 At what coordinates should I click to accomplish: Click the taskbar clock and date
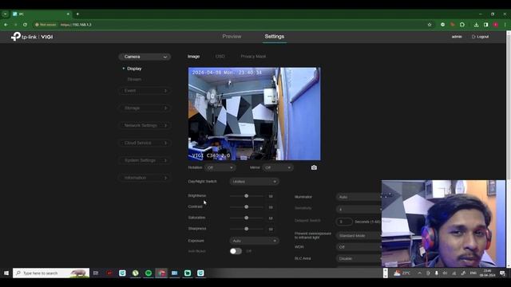(488, 273)
